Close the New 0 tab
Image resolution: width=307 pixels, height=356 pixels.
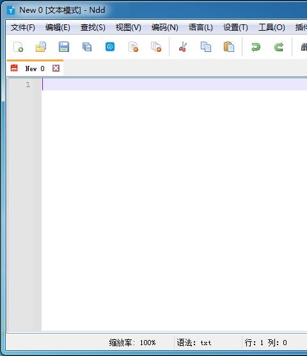(56, 68)
